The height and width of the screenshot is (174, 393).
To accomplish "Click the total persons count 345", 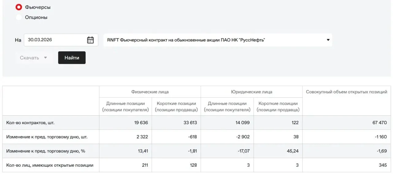I will (x=383, y=165).
